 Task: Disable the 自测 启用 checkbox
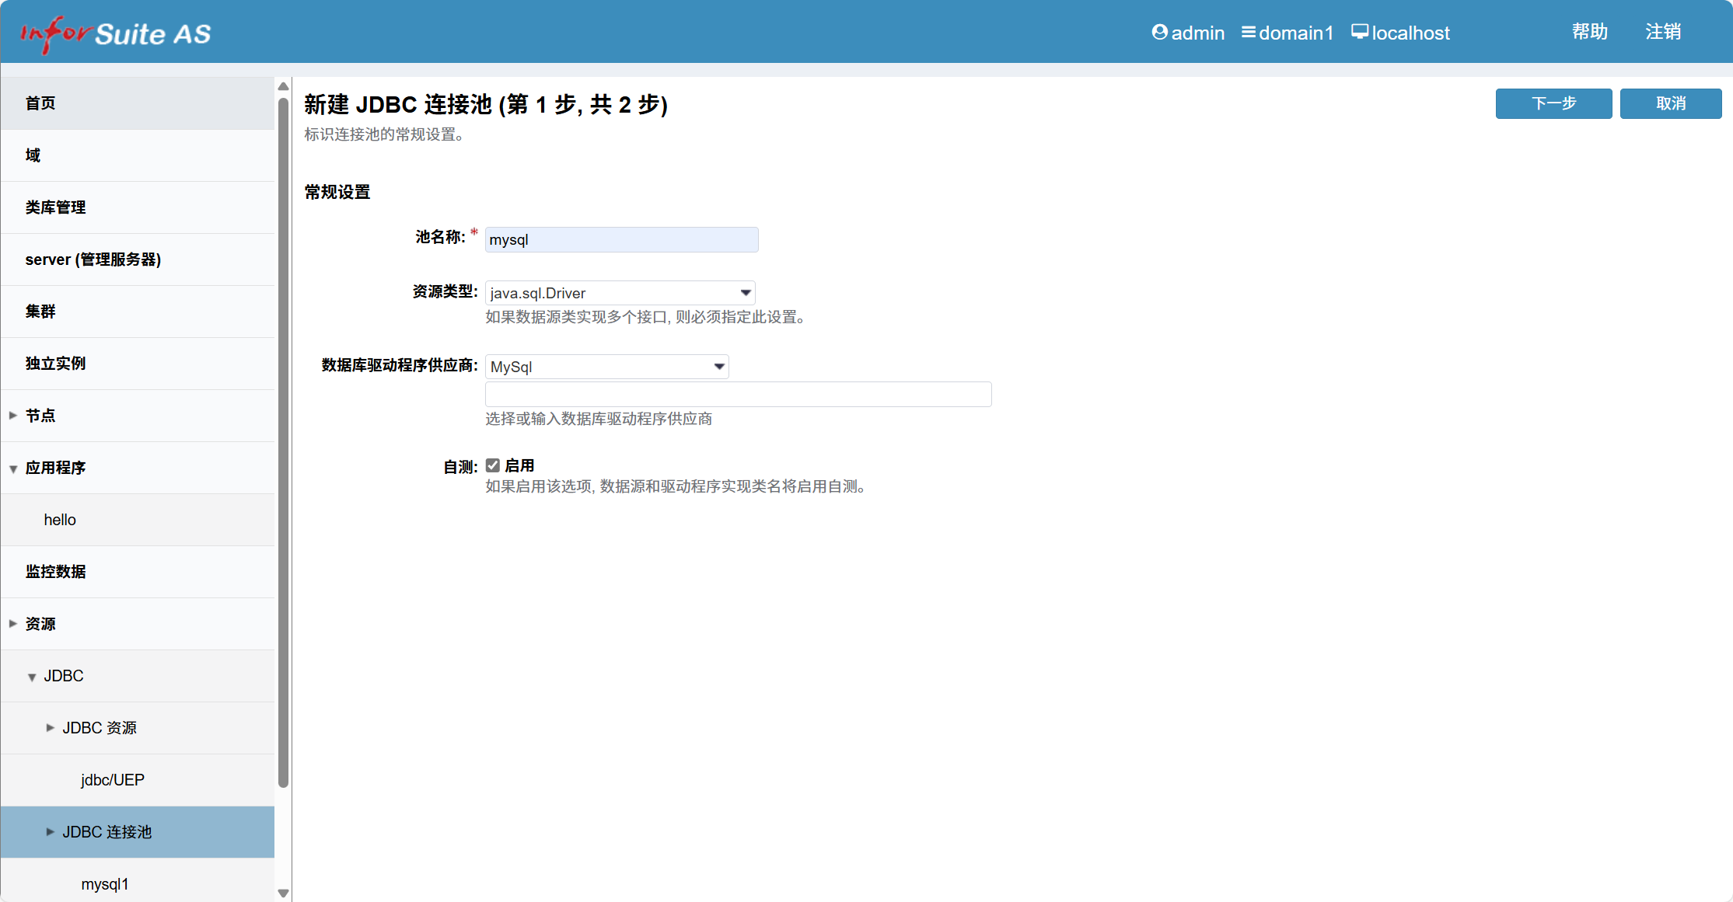point(494,465)
